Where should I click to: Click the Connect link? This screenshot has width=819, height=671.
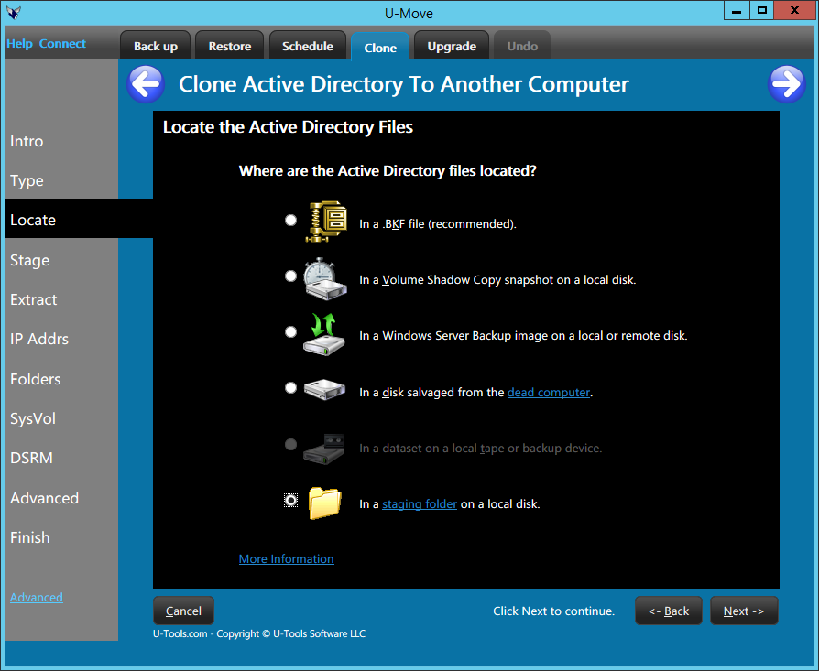point(62,44)
